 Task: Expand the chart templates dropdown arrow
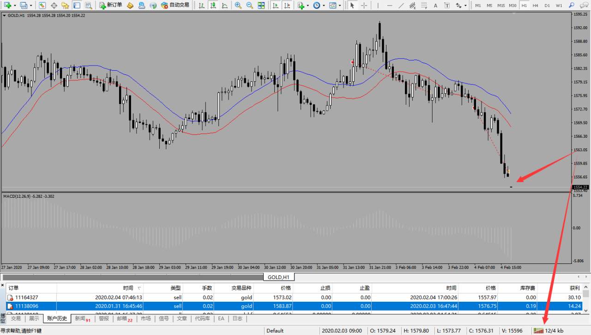click(340, 6)
